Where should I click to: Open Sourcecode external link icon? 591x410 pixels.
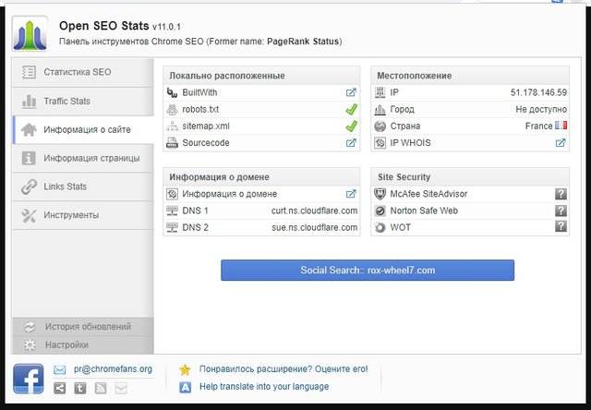click(x=351, y=143)
